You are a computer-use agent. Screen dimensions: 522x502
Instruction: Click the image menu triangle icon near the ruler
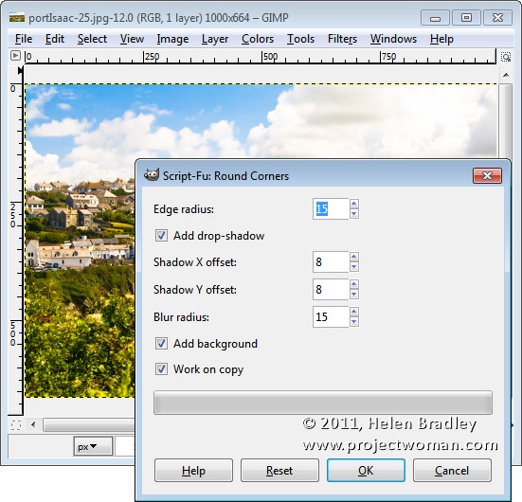coord(15,55)
